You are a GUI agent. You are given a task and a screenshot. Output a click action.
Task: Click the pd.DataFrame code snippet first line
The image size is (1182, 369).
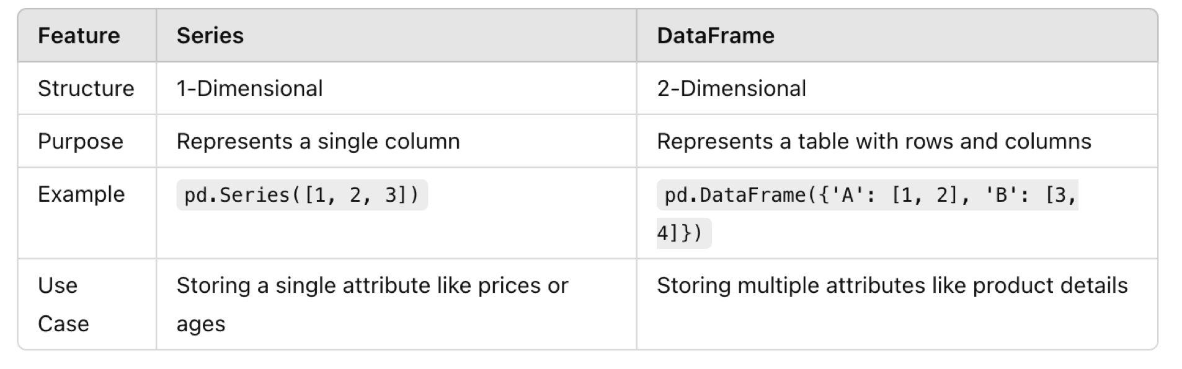868,195
